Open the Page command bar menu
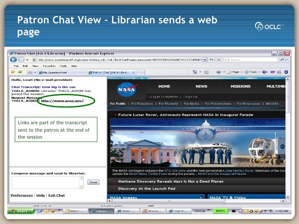 pyautogui.click(x=235, y=72)
